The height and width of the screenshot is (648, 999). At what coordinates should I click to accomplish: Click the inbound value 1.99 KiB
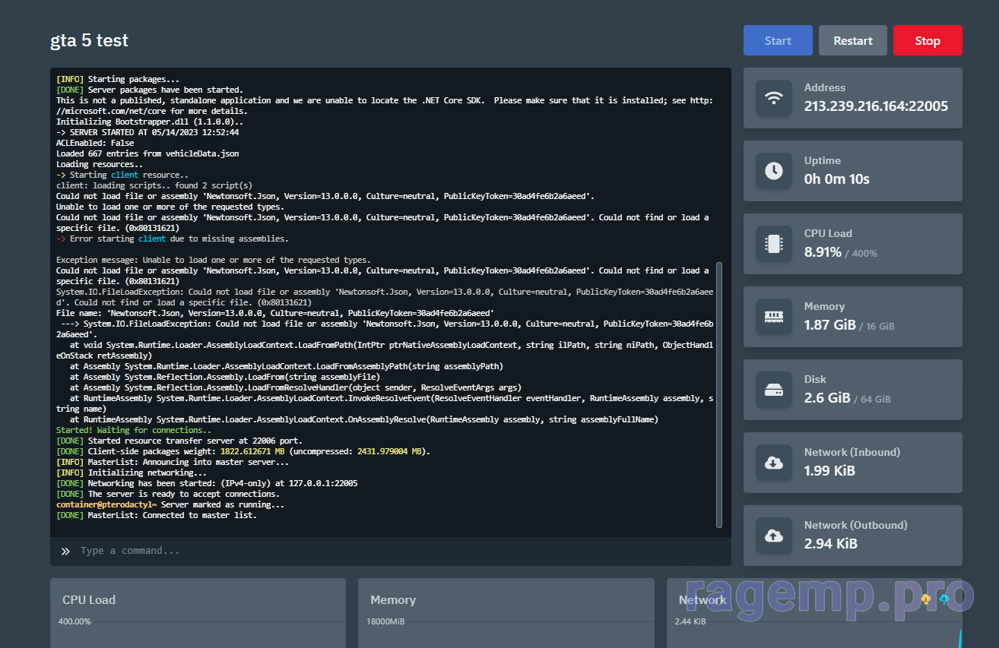(x=829, y=470)
